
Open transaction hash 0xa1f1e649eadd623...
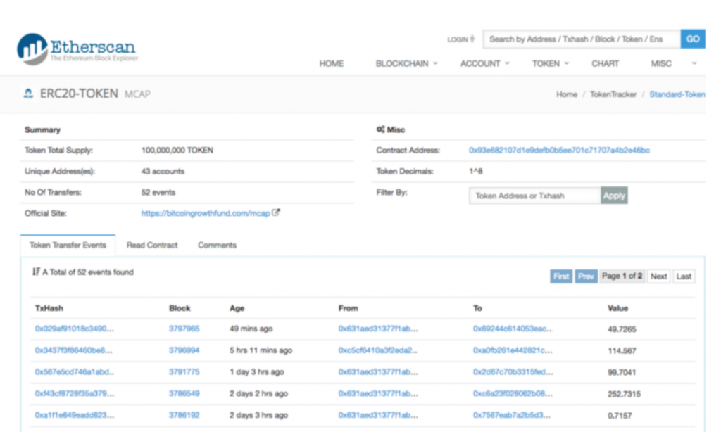[75, 415]
